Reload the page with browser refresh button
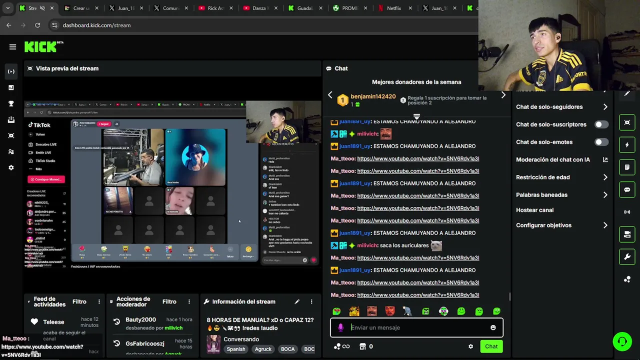Image resolution: width=640 pixels, height=360 pixels. (37, 25)
